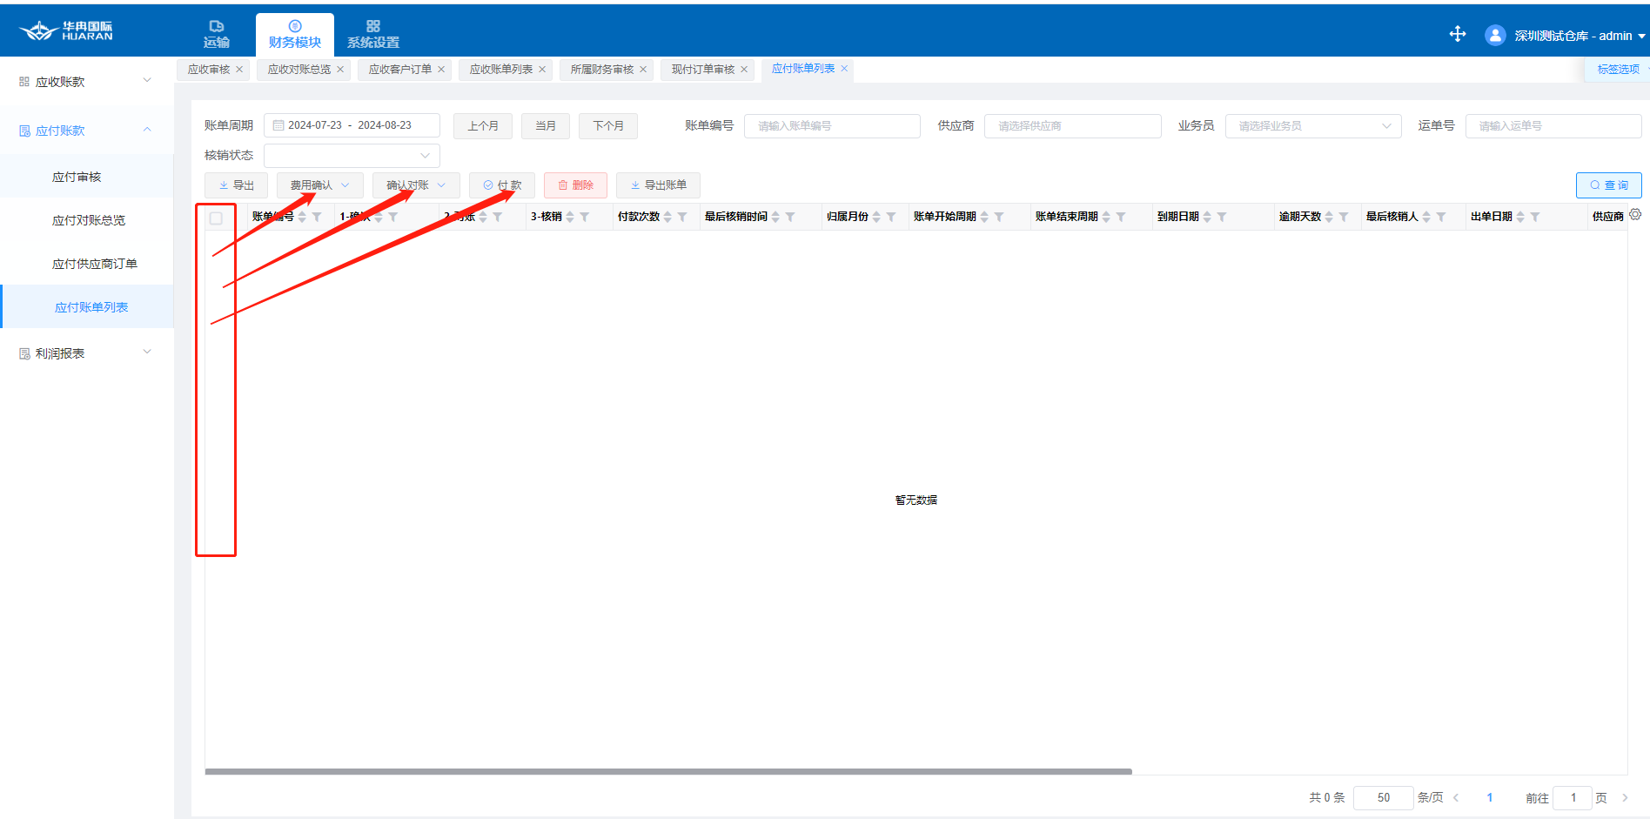Toggle the select-all checkbox in table header
The image size is (1650, 819).
click(x=216, y=218)
